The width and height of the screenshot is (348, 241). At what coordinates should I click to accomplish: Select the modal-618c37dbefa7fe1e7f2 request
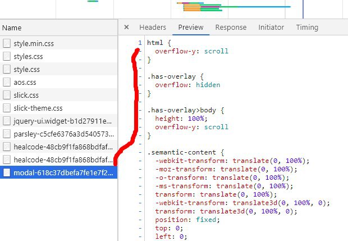coord(58,172)
